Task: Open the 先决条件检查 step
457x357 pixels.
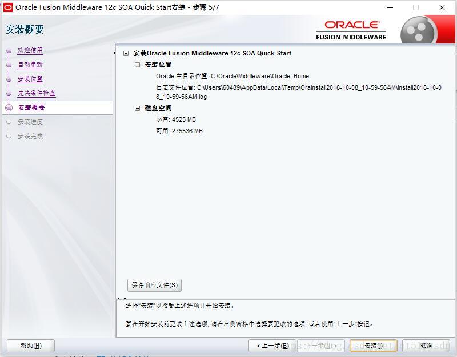Action: click(x=37, y=93)
